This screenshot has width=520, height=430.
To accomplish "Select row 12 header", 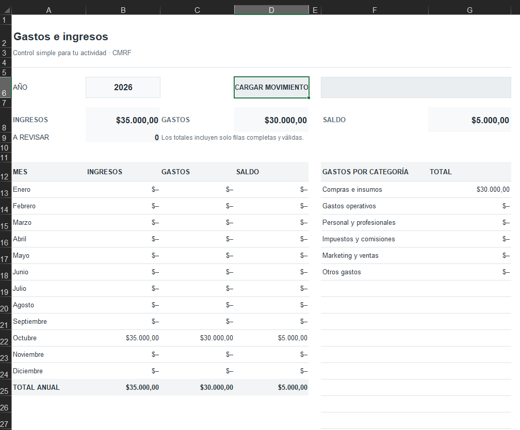I will pos(6,172).
